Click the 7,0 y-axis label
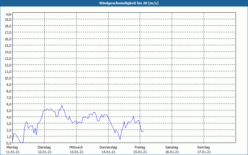 [9, 98]
